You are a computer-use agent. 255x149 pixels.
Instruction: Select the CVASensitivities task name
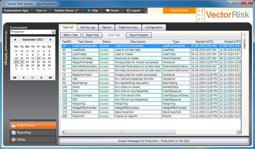[x=82, y=95]
